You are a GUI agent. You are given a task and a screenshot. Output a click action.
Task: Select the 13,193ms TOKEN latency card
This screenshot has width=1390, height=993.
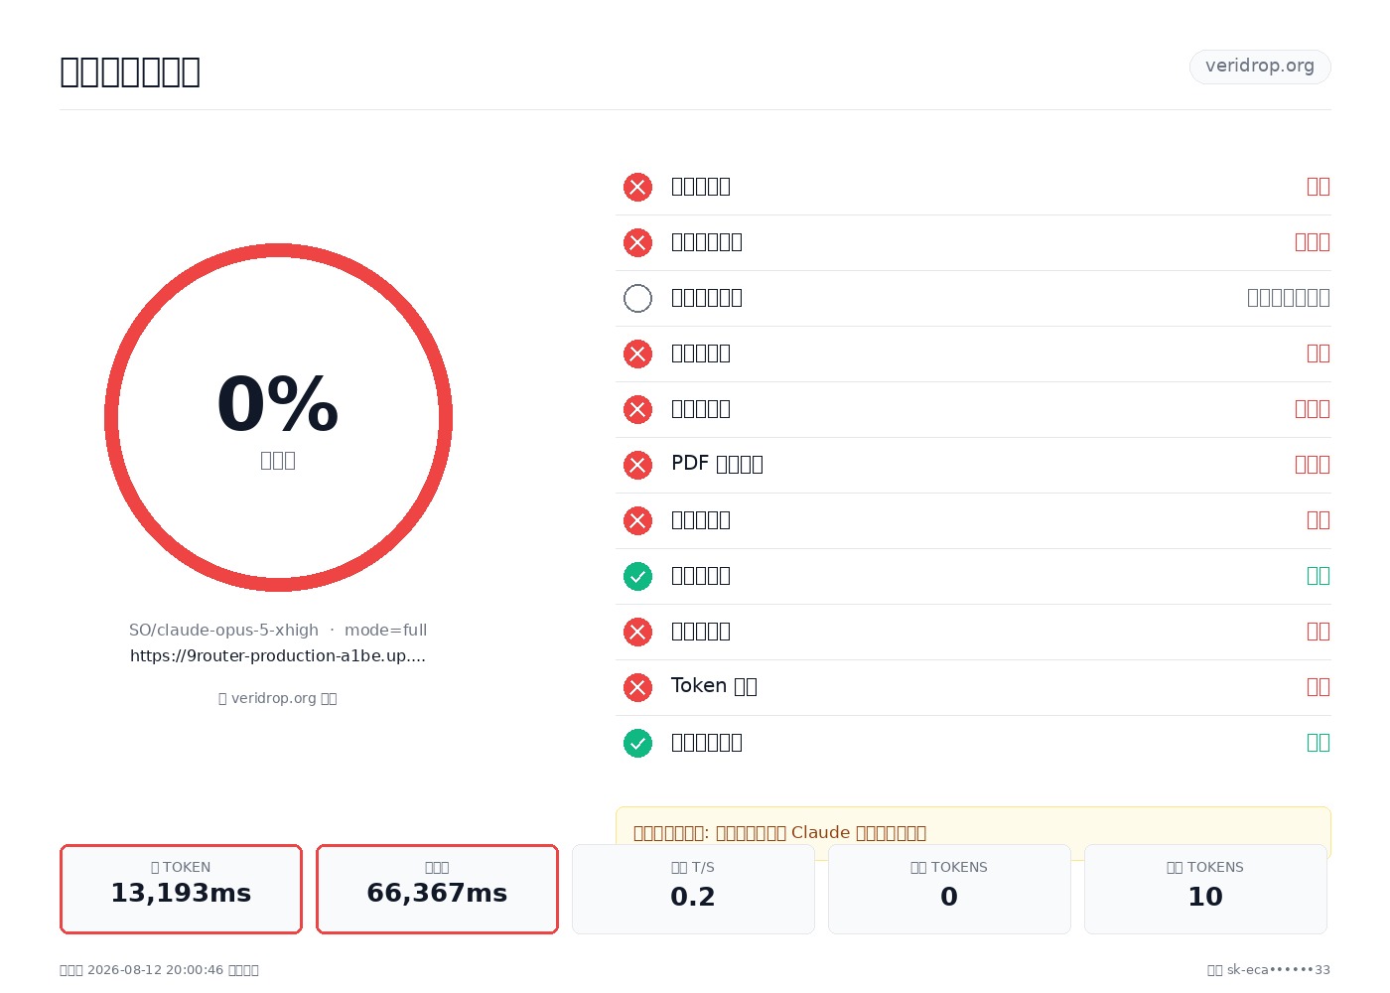181,889
